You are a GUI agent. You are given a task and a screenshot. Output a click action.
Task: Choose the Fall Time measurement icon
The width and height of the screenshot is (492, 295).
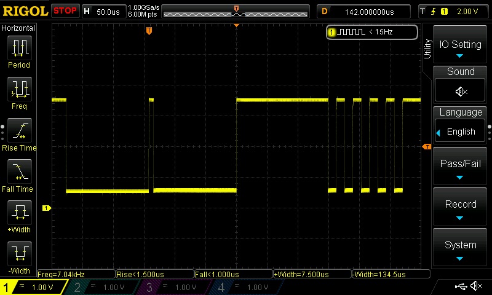(x=19, y=172)
